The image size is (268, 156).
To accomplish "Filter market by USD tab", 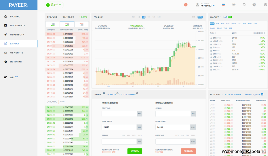I will click(212, 24).
